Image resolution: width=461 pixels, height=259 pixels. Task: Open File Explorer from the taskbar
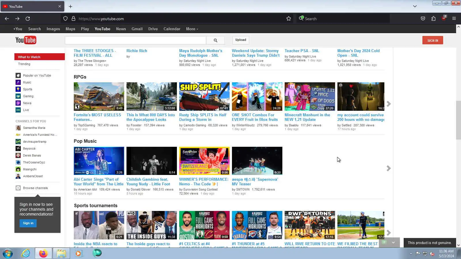pyautogui.click(x=61, y=253)
